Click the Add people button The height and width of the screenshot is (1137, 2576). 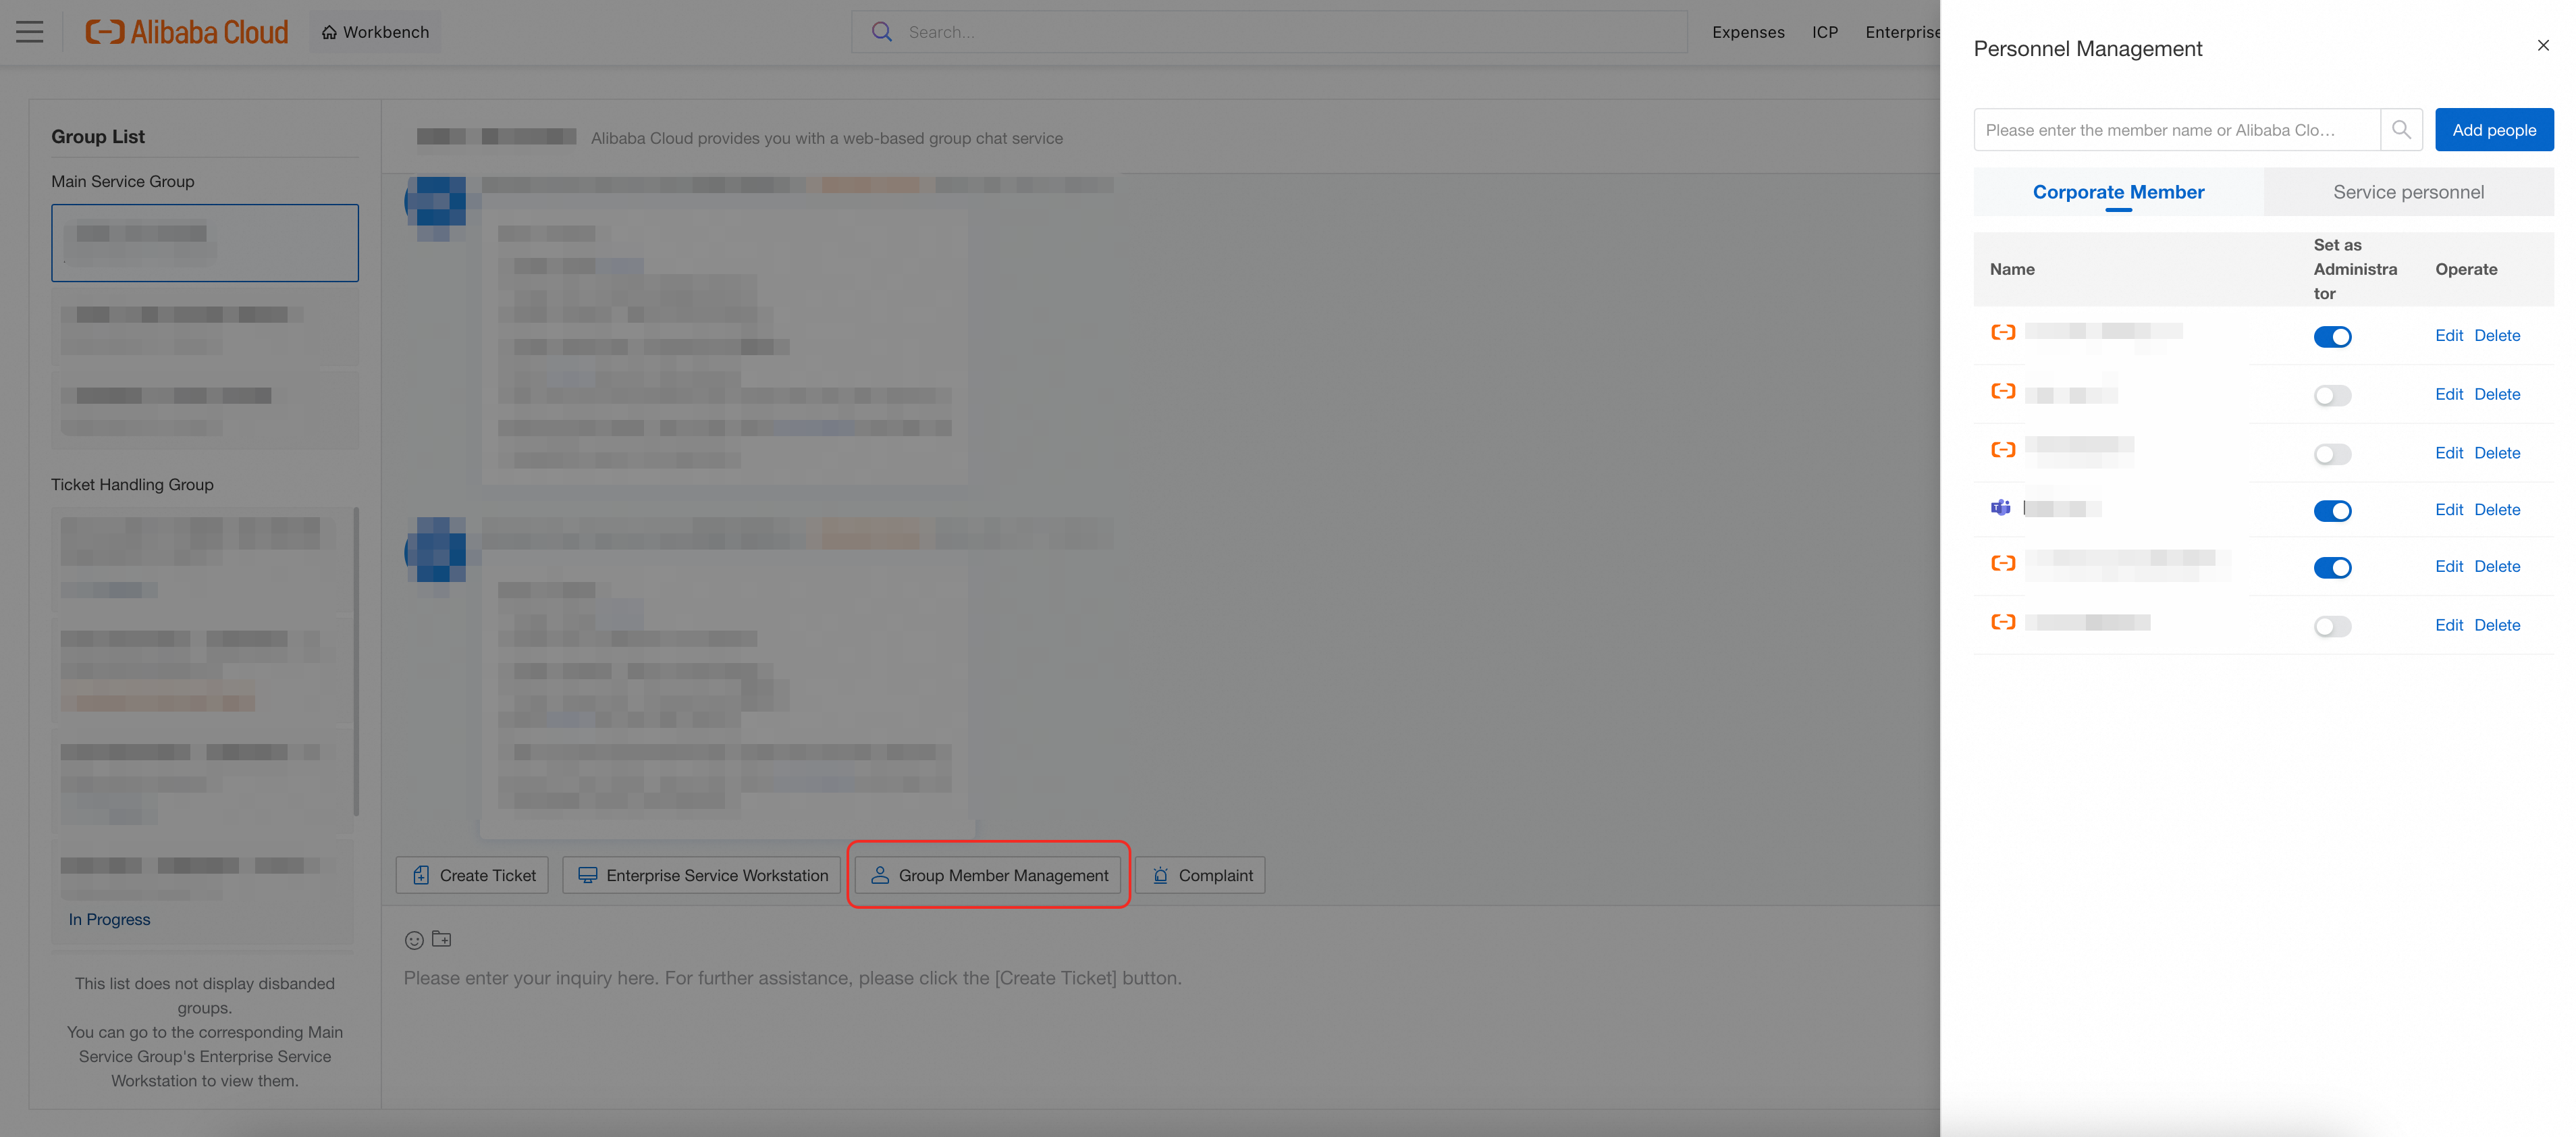(x=2494, y=130)
